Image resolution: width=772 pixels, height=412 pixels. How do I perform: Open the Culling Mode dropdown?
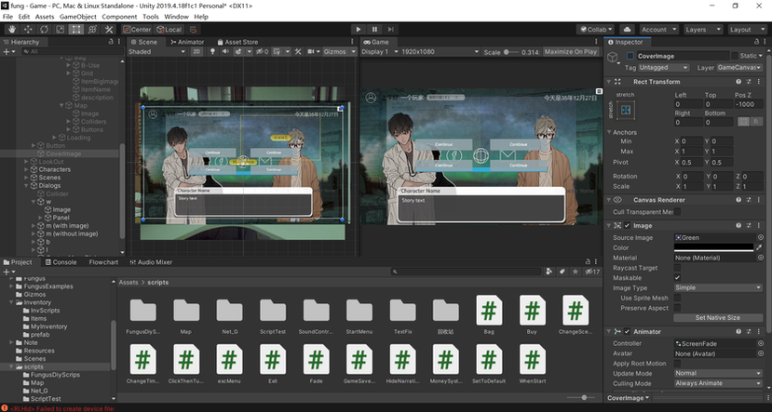click(x=718, y=383)
